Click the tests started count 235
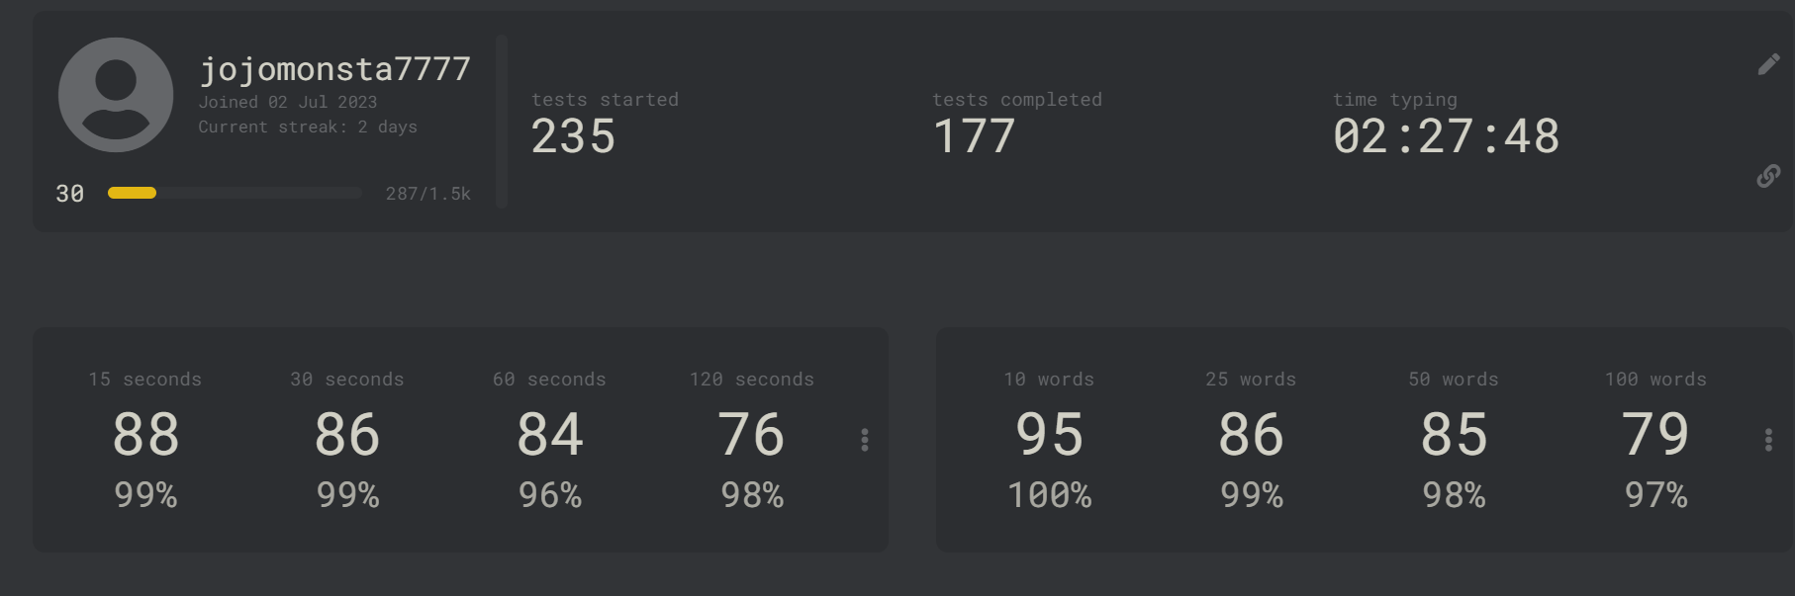This screenshot has width=1795, height=596. point(573,136)
